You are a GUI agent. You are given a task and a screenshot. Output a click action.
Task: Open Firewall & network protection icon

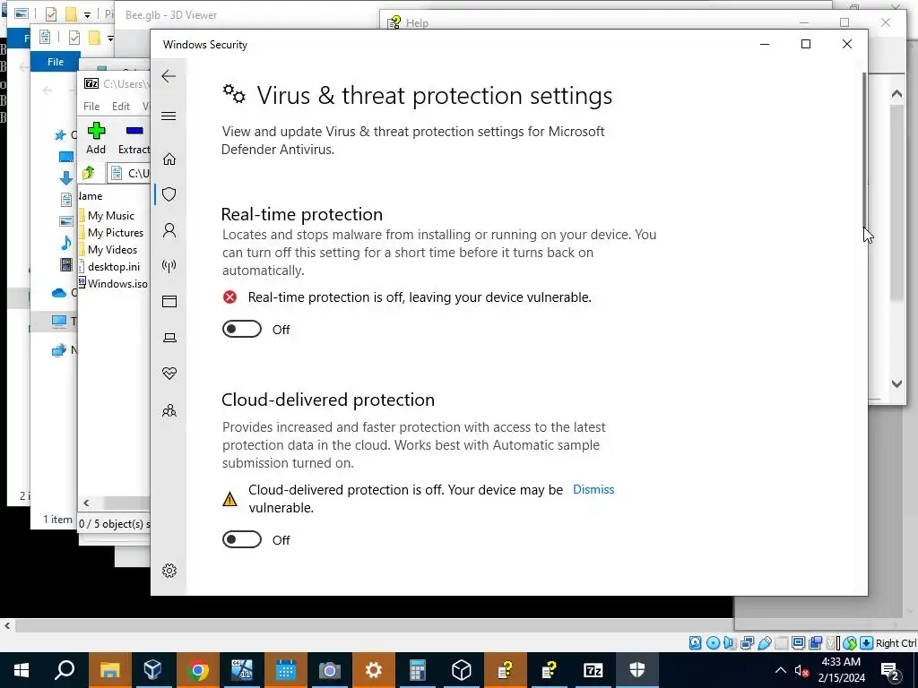coord(169,266)
